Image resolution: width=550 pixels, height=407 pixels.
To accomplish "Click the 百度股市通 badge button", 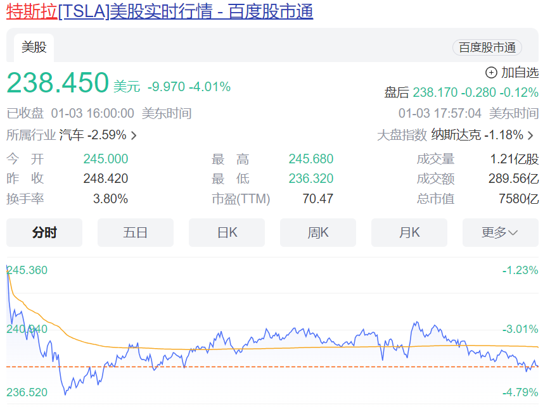I will (487, 47).
